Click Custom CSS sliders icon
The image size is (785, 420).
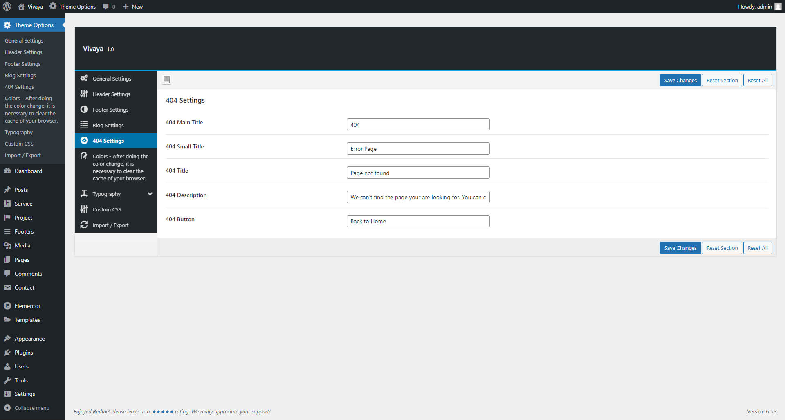pyautogui.click(x=84, y=209)
